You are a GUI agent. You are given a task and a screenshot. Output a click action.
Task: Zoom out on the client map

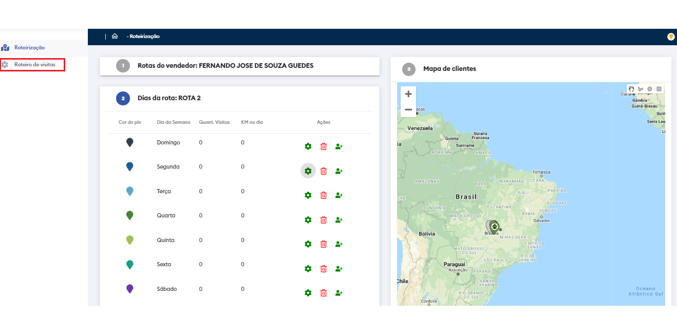pyautogui.click(x=408, y=109)
